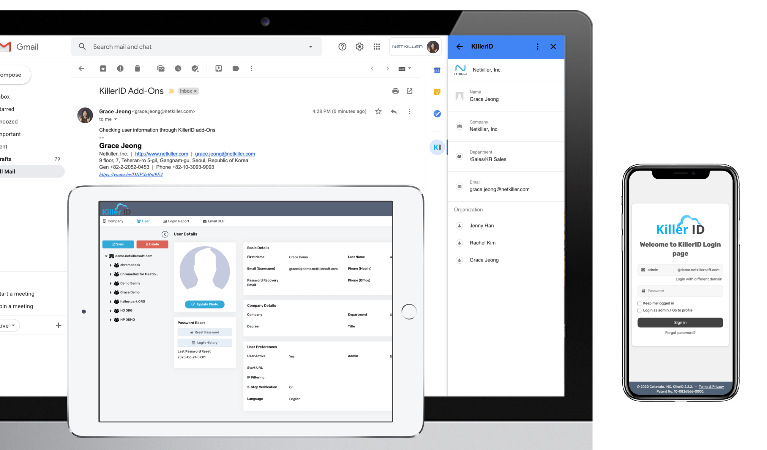Expand the 'to me' recipient details
The width and height of the screenshot is (767, 450).
pyautogui.click(x=116, y=119)
